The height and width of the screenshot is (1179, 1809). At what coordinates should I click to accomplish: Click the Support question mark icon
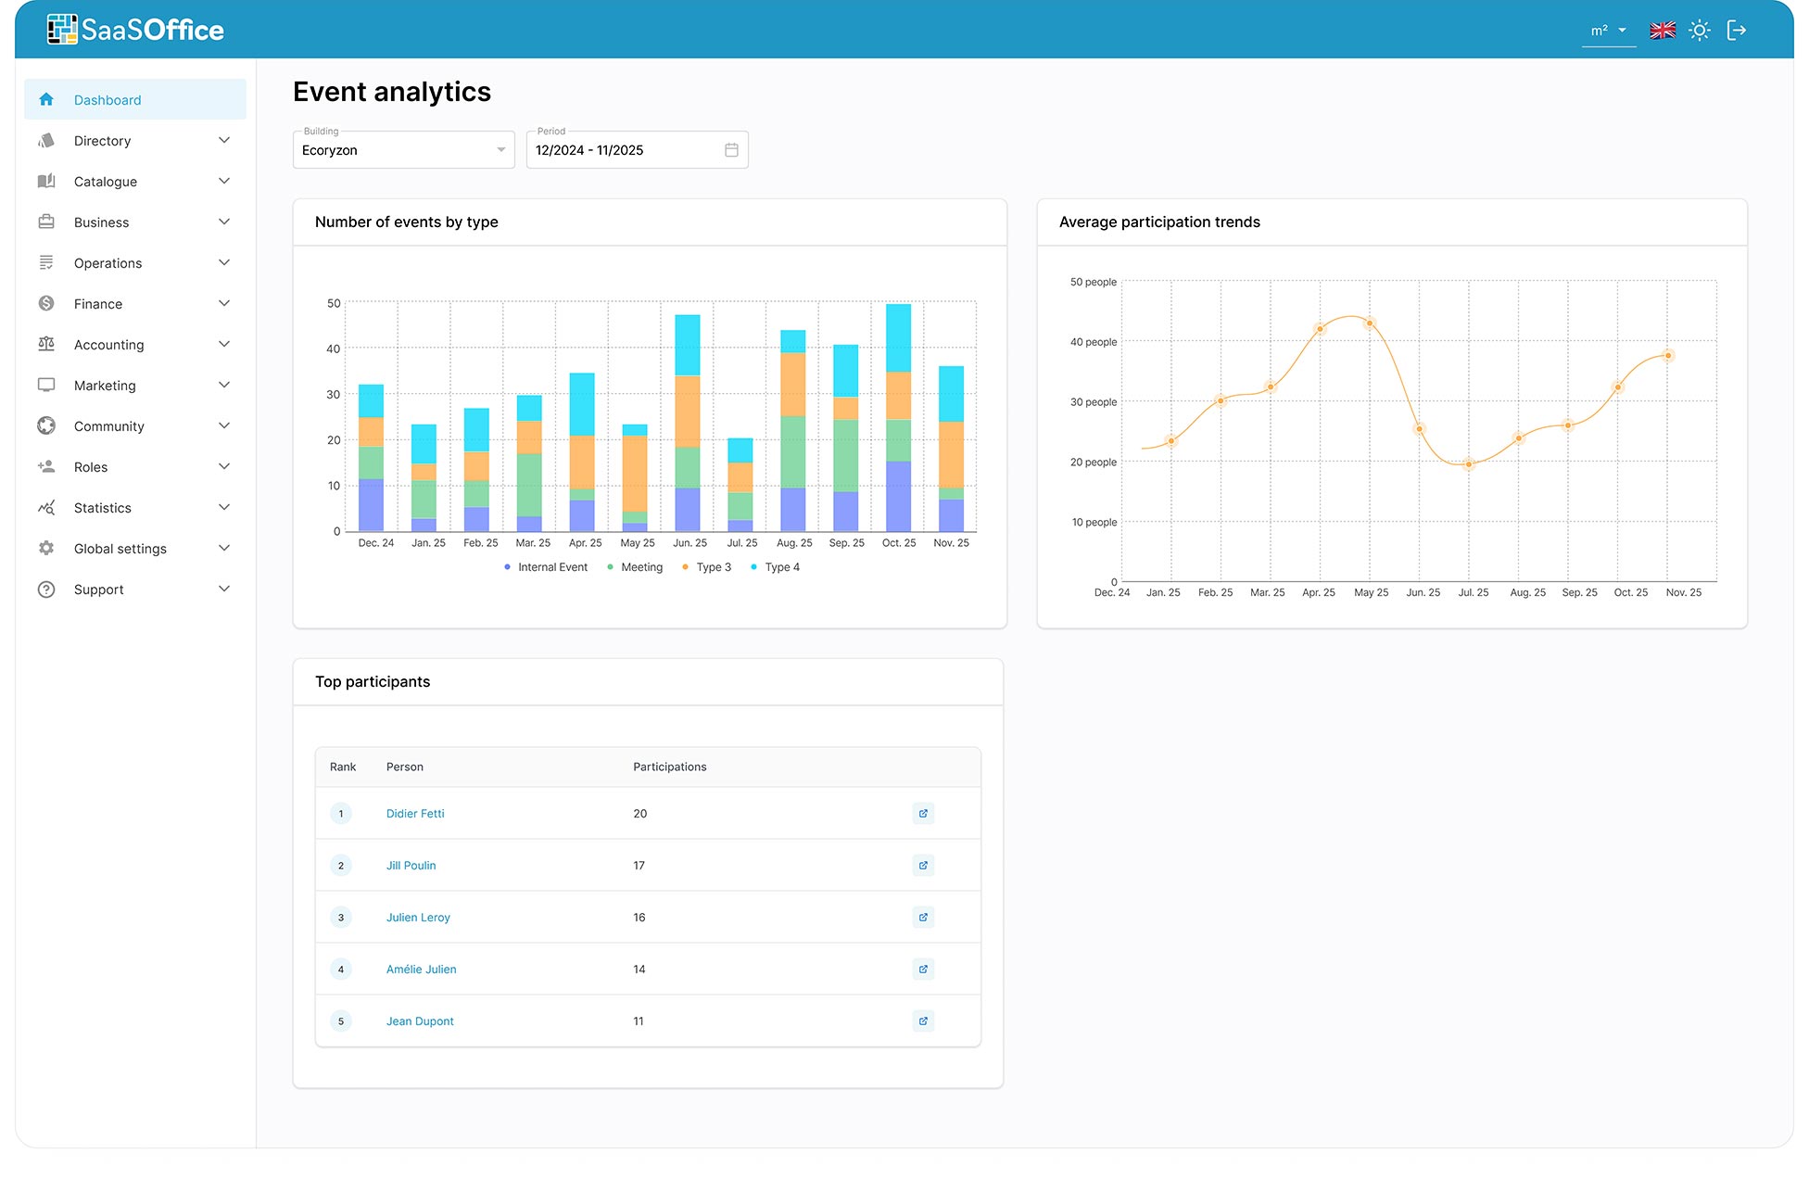pos(46,589)
